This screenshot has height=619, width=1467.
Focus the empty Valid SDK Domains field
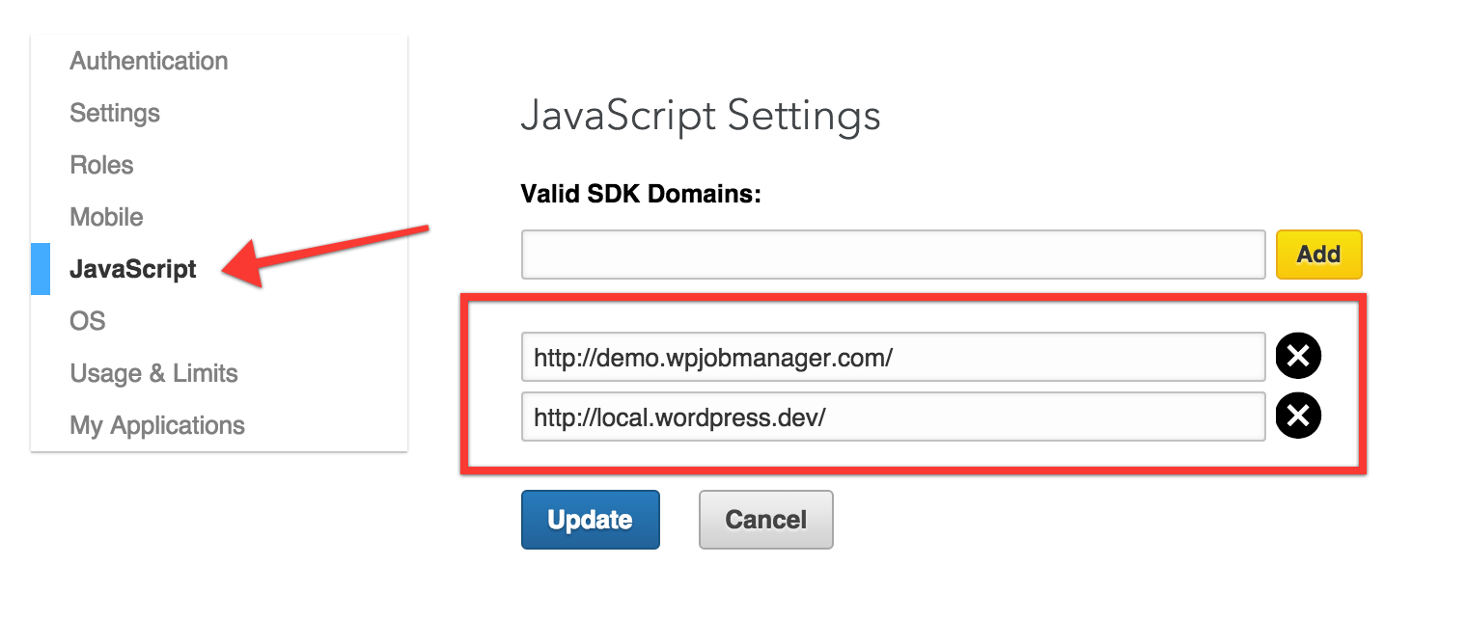tap(894, 255)
